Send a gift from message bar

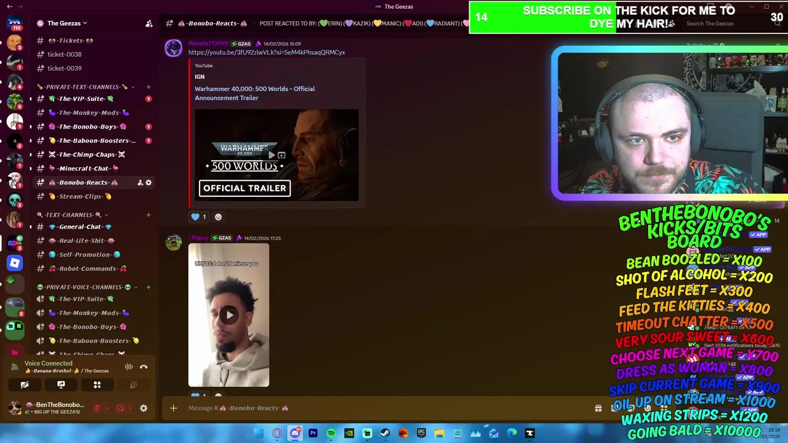click(598, 408)
